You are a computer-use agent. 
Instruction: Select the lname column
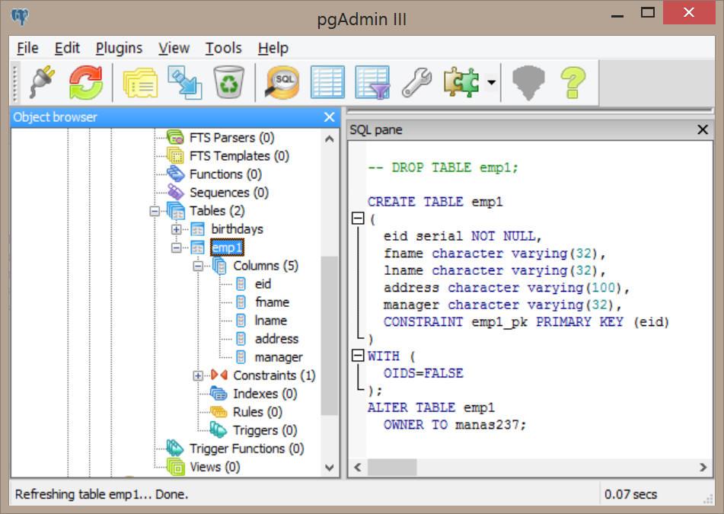270,321
